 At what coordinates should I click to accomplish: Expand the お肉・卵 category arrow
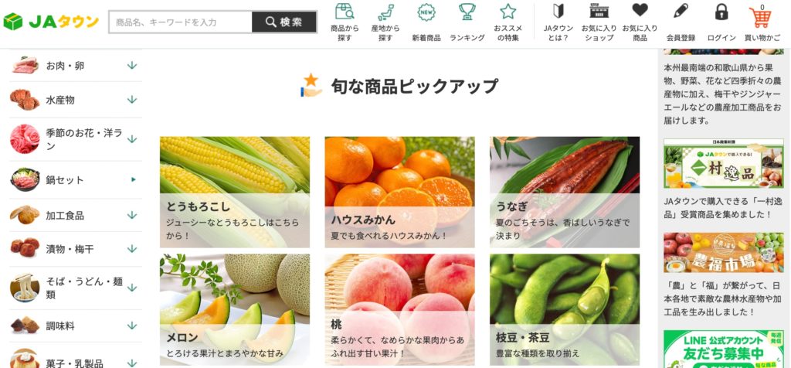[x=132, y=65]
